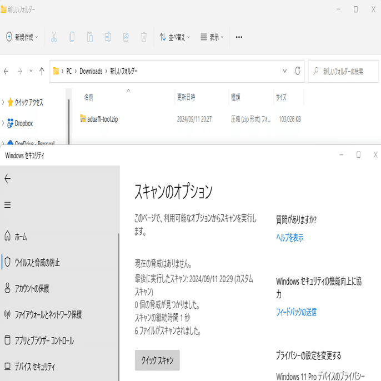
Task: Toggle the hamburger menu in Windows Security
Action: click(8, 204)
